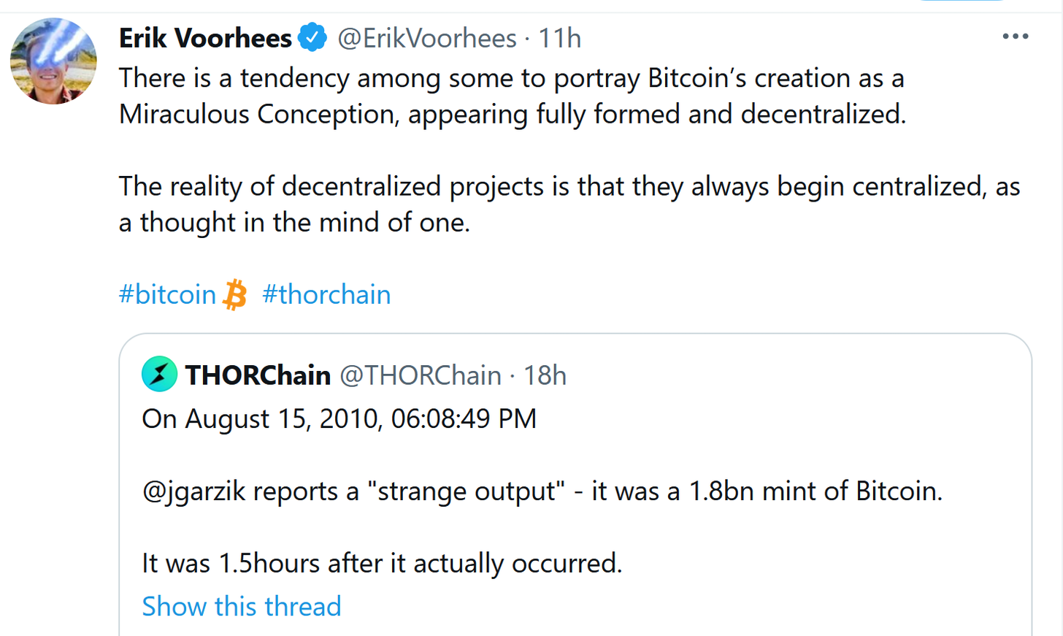Click the blue verified badge
The image size is (1063, 636).
click(x=312, y=38)
